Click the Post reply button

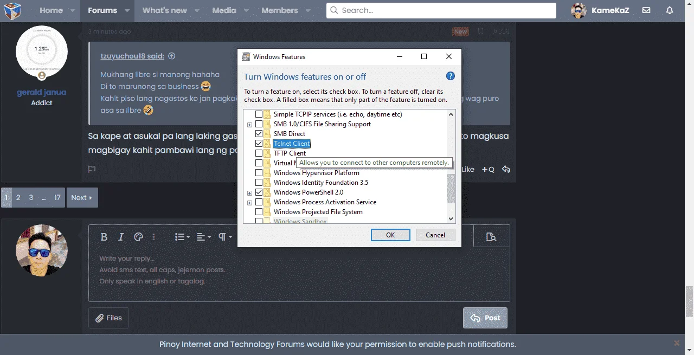pos(485,318)
